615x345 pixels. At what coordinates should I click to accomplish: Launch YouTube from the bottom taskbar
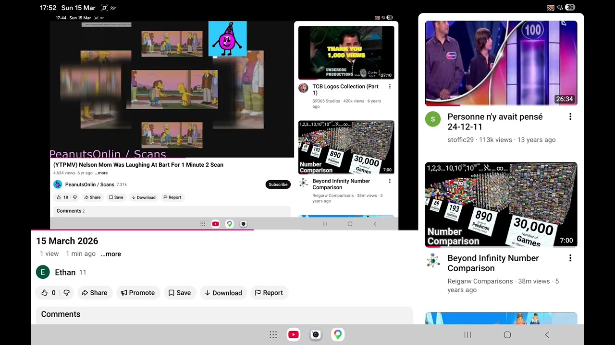294,335
